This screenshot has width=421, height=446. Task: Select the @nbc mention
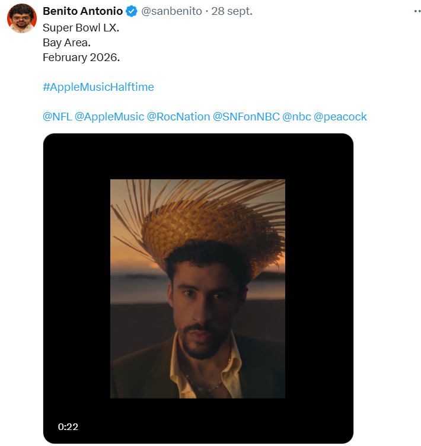click(296, 117)
